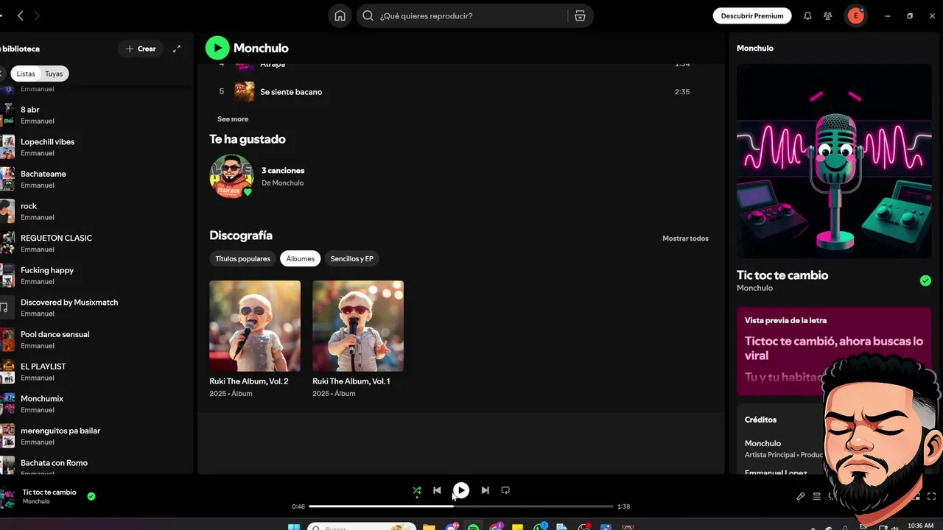
Task: Click See more under popular tracks
Action: click(x=233, y=119)
